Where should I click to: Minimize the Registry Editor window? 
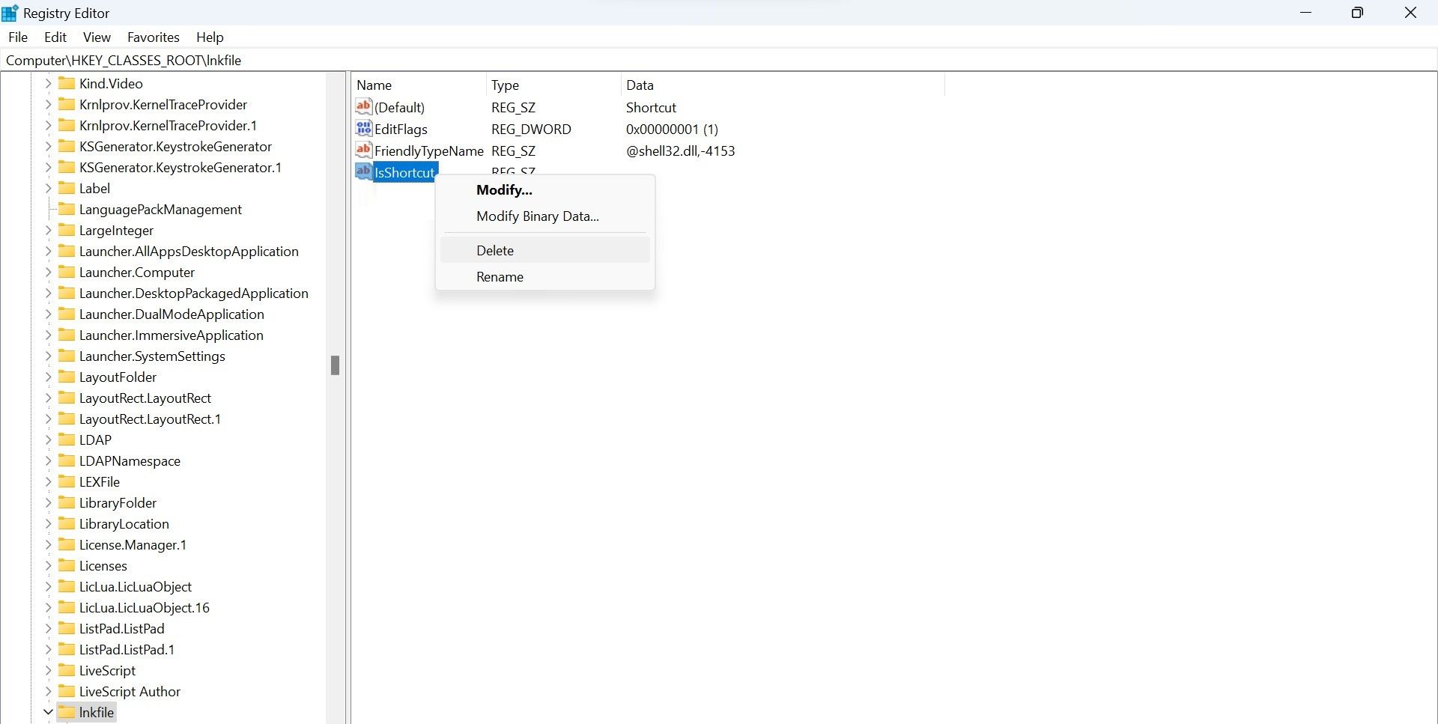pos(1306,13)
